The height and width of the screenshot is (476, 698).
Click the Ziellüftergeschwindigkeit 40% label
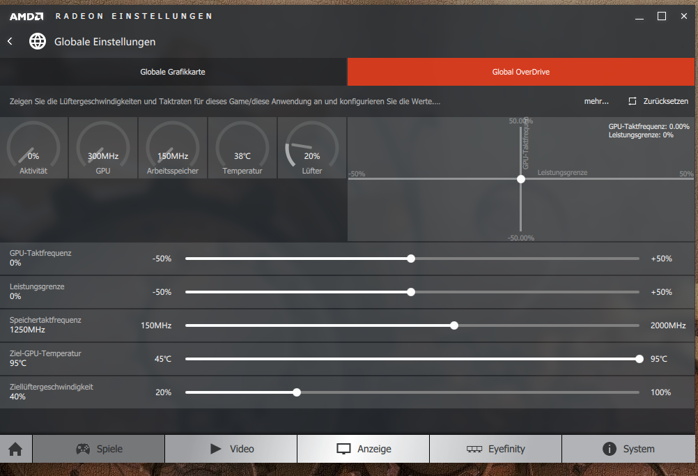tap(51, 392)
